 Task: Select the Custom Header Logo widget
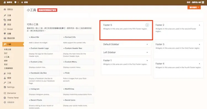(43, 48)
